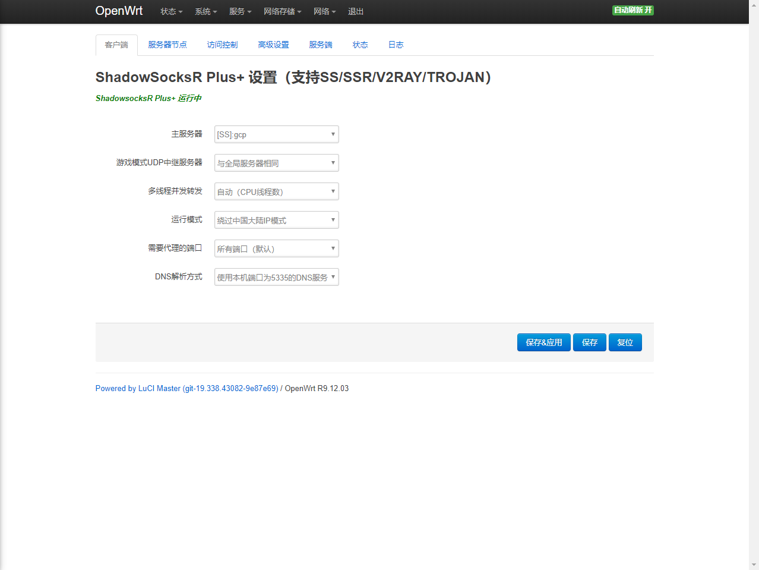Open the 需要代理的端口 dropdown

(277, 248)
